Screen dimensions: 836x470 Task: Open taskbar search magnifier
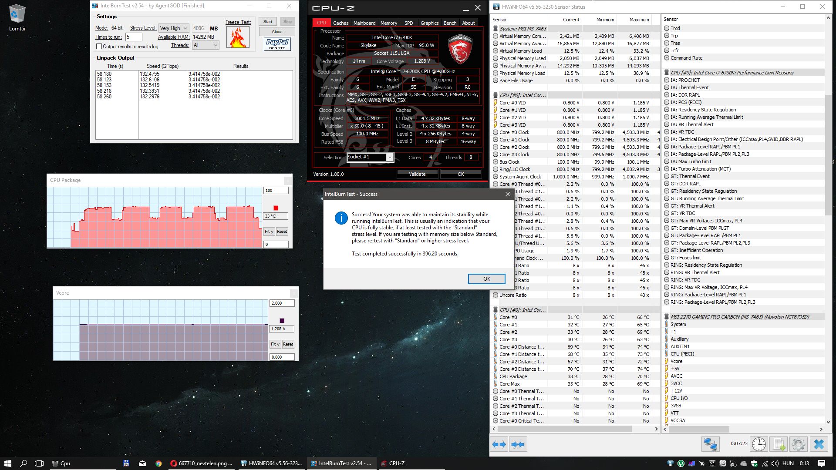pyautogui.click(x=24, y=463)
